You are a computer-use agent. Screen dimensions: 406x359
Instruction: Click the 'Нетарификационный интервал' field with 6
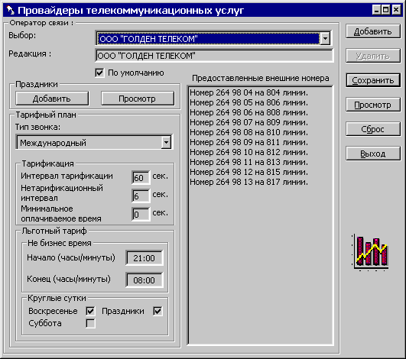pos(141,196)
